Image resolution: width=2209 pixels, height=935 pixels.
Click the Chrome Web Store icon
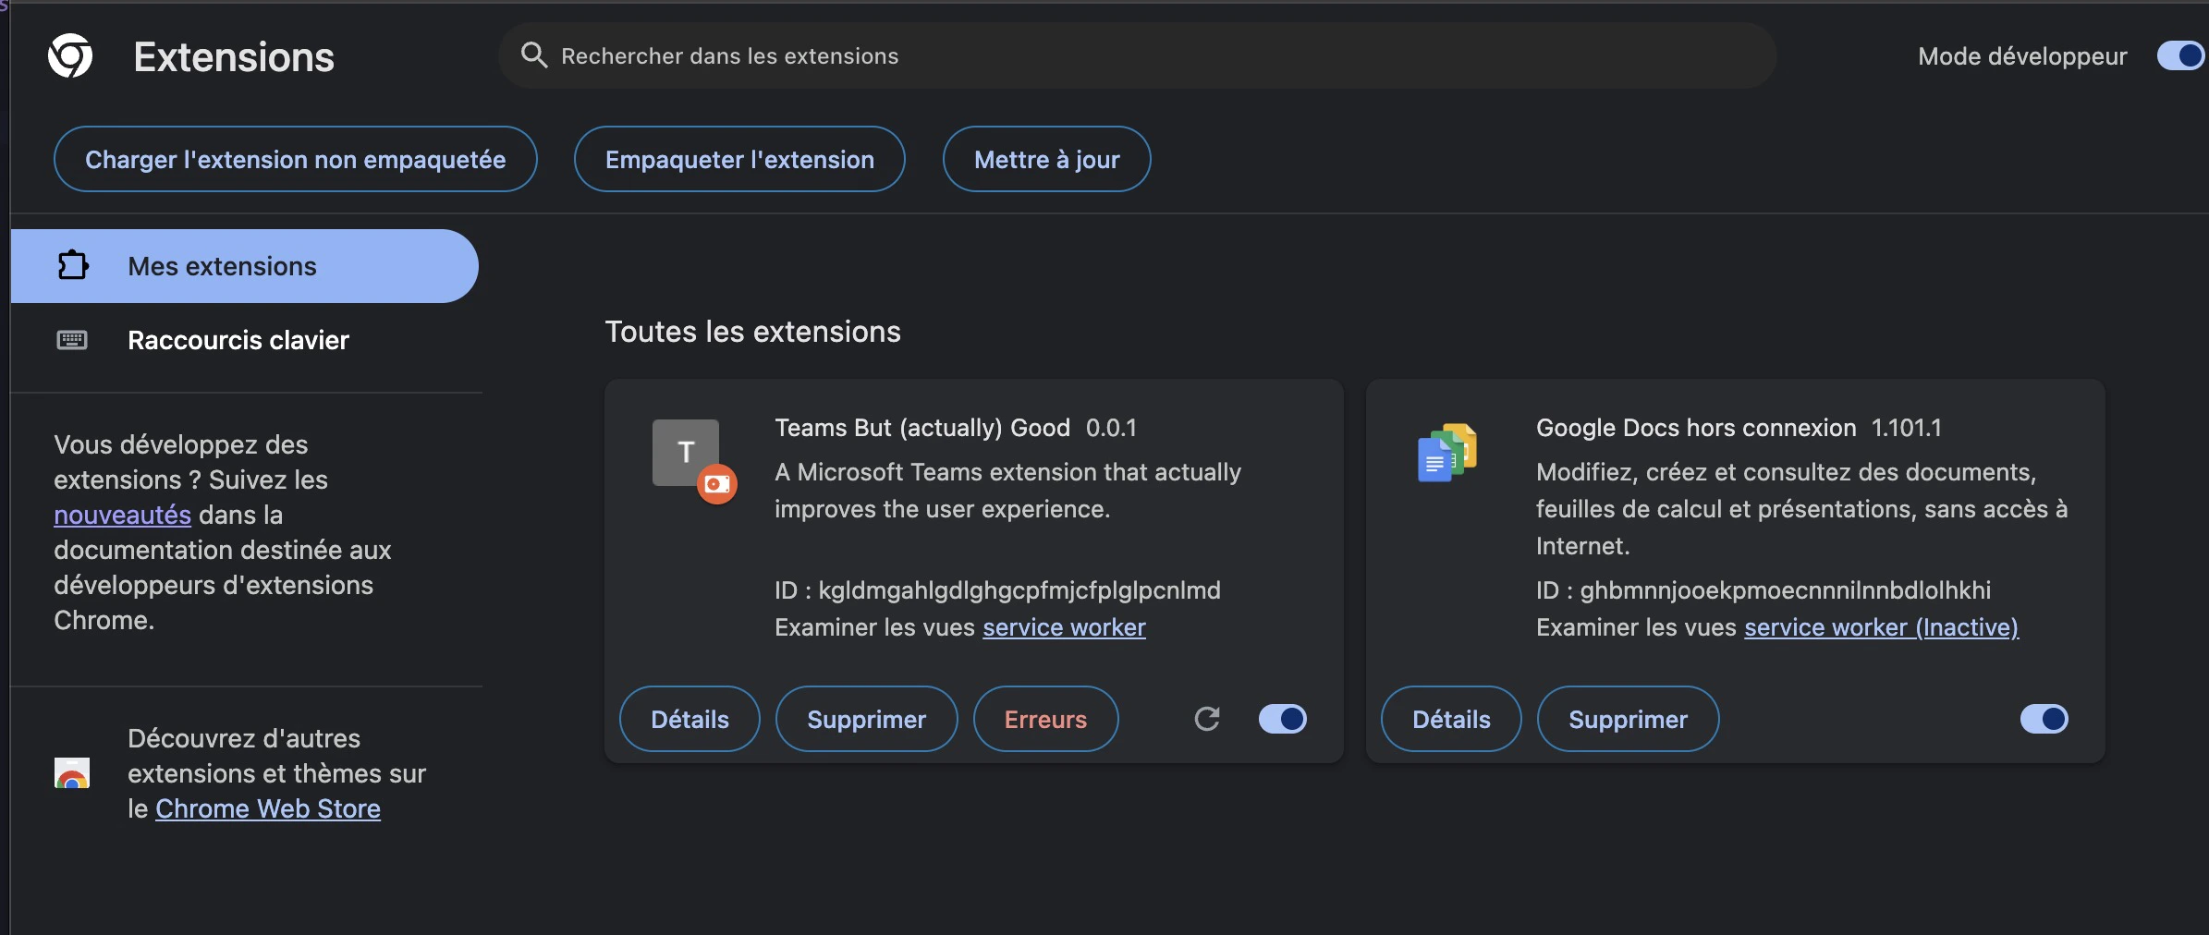pos(72,772)
